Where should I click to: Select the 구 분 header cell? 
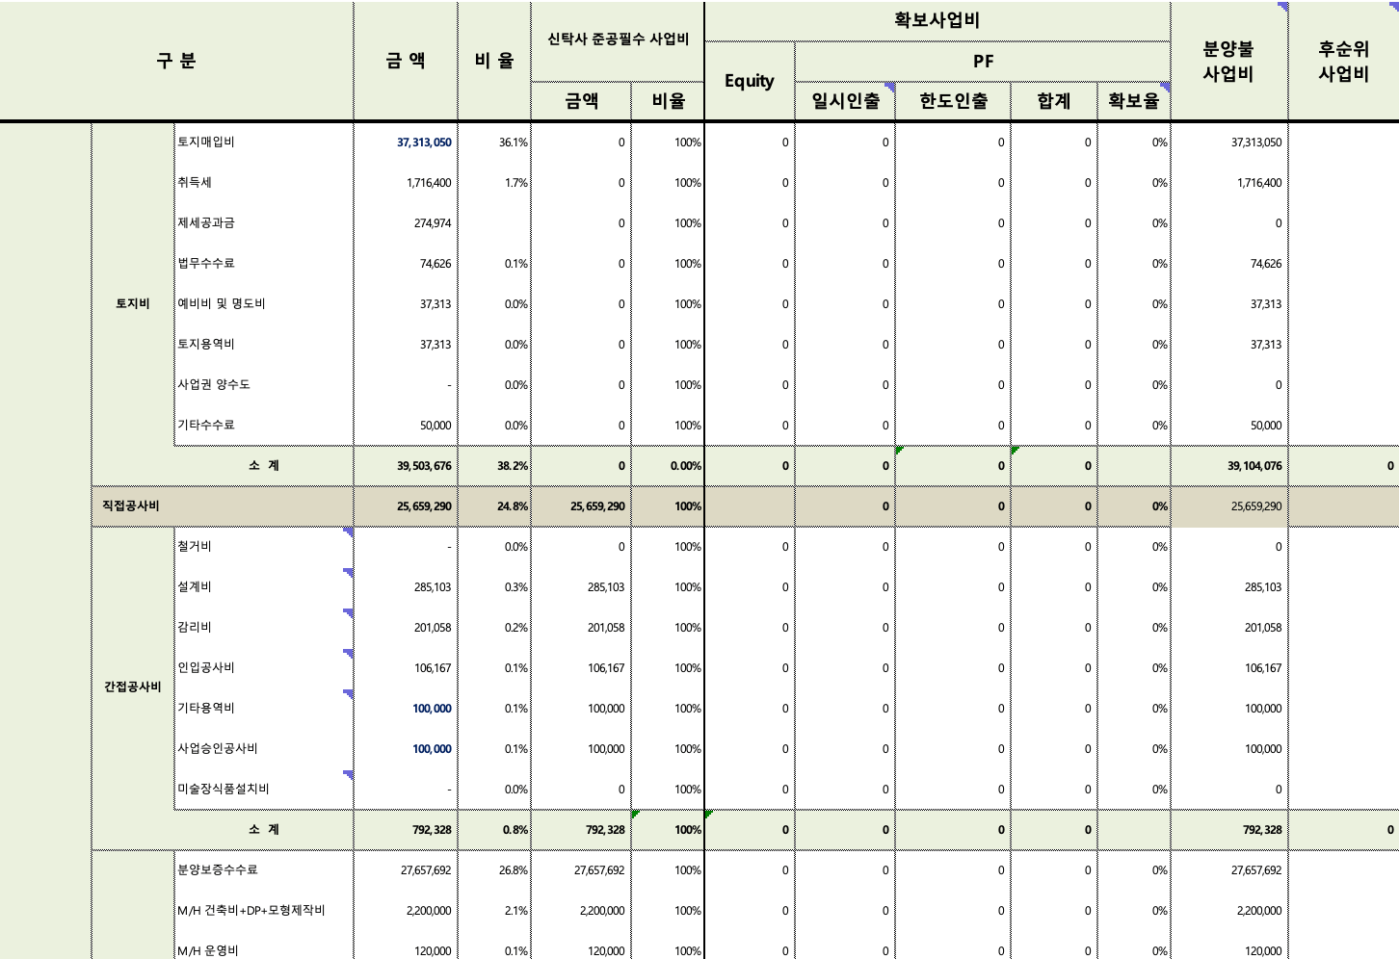(x=176, y=61)
